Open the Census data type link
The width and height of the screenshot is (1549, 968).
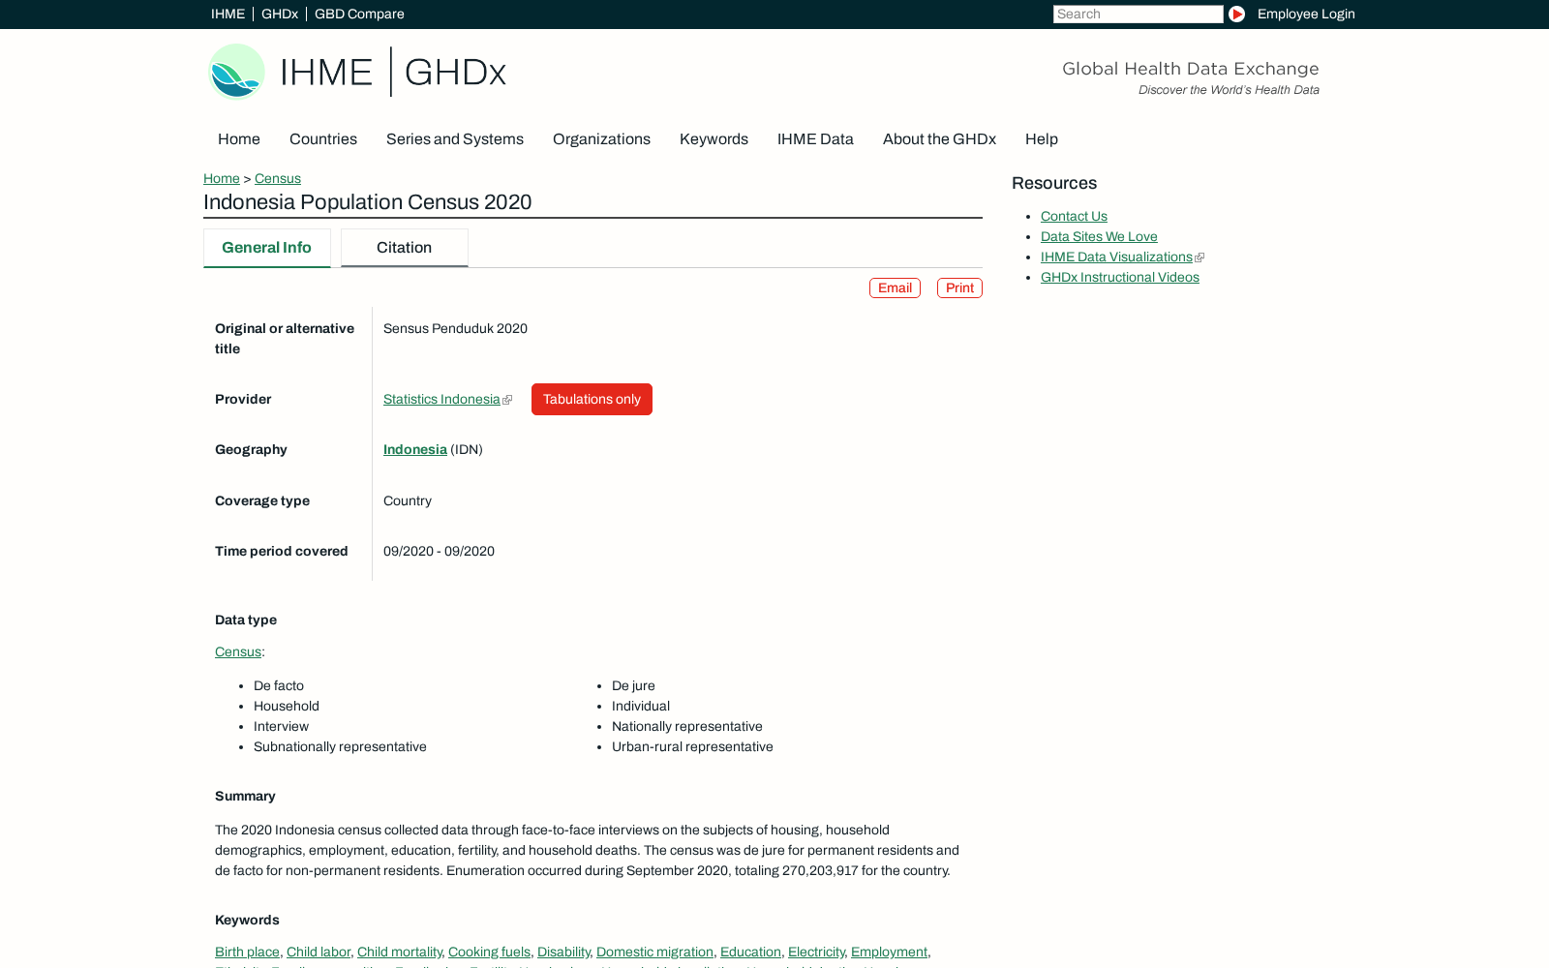[238, 652]
